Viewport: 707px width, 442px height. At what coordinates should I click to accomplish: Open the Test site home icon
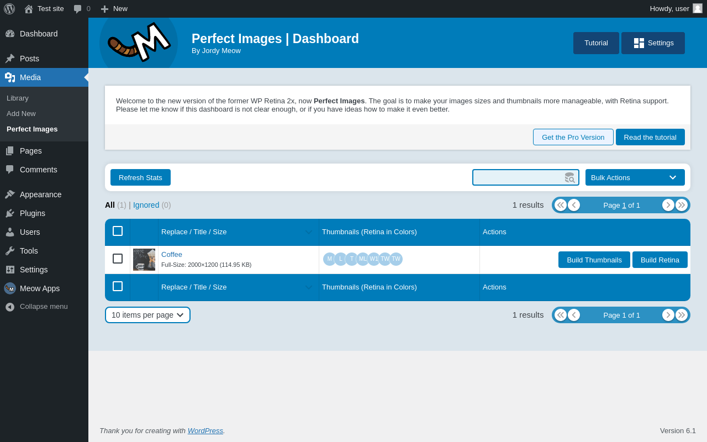[29, 9]
